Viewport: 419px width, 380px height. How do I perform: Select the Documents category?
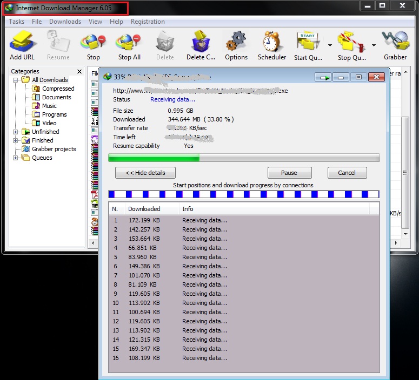tap(56, 97)
